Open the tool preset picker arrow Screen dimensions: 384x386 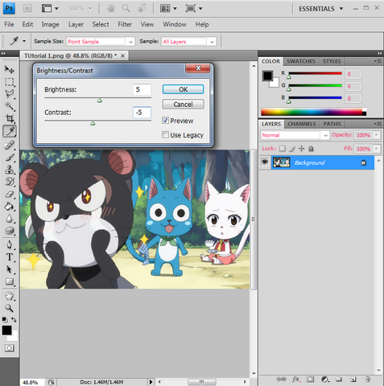(x=24, y=41)
